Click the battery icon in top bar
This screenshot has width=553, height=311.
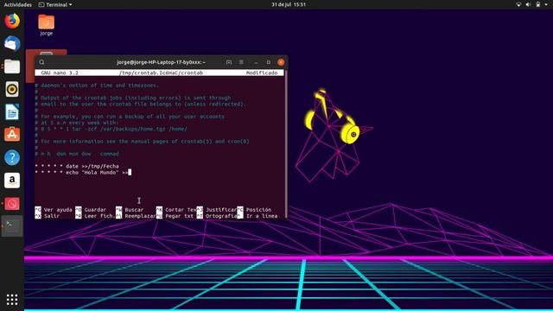(x=537, y=4)
